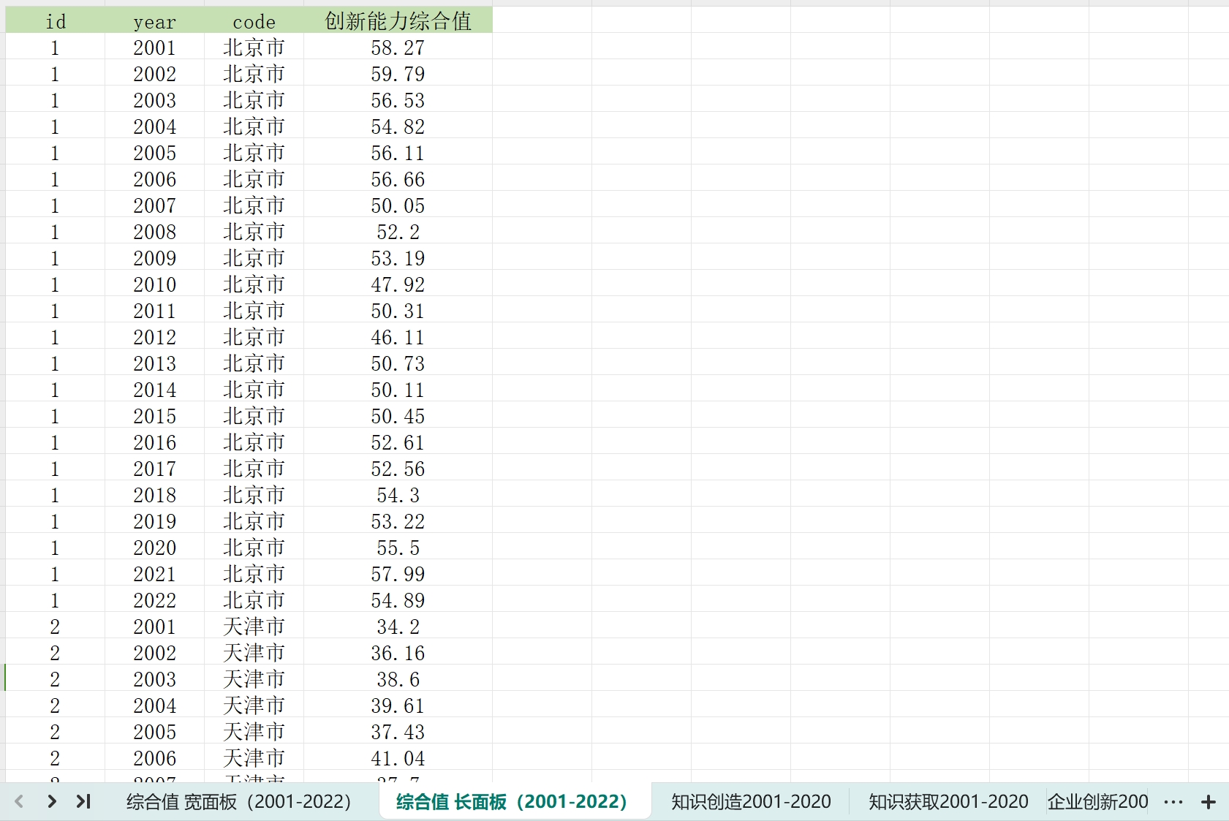Switch to the 企业创新 sheet tab
This screenshot has width=1229, height=821.
(x=1097, y=802)
